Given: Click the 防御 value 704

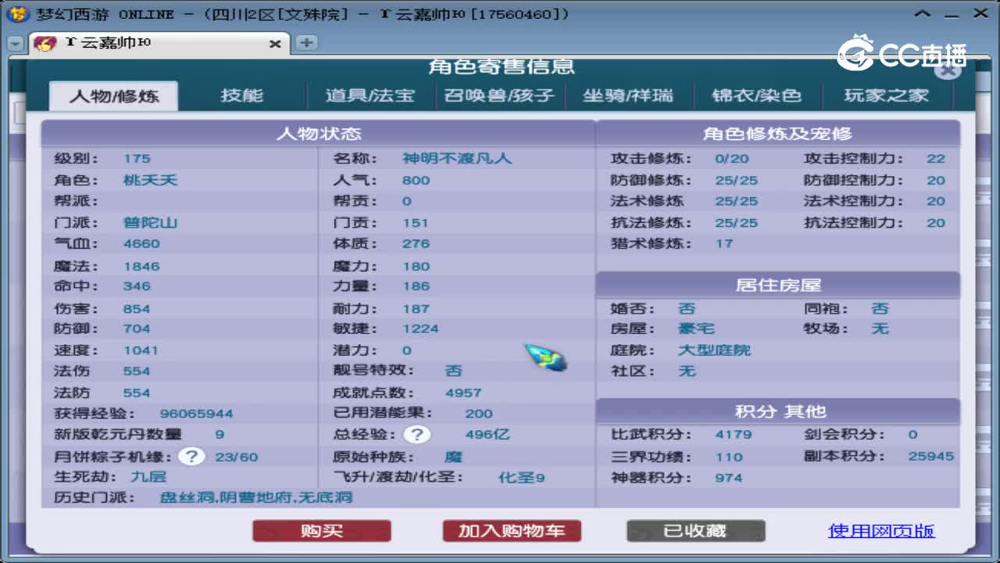Looking at the screenshot, I should click(x=137, y=329).
